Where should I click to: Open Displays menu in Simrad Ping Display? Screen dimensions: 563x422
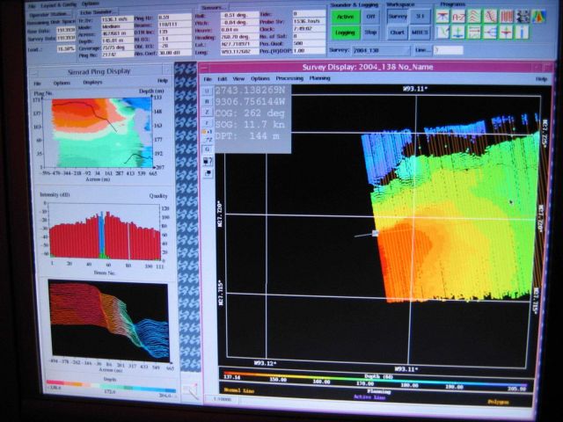coord(92,82)
